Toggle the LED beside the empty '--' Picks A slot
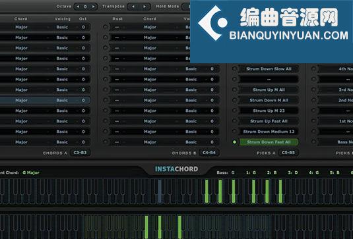Image resolution: width=353 pixels, height=239 pixels. click(x=234, y=79)
